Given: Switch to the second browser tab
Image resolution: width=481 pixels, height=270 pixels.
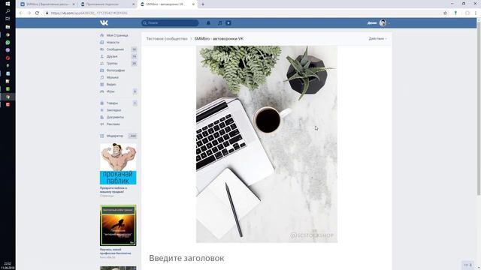Looking at the screenshot, I should click(x=107, y=4).
